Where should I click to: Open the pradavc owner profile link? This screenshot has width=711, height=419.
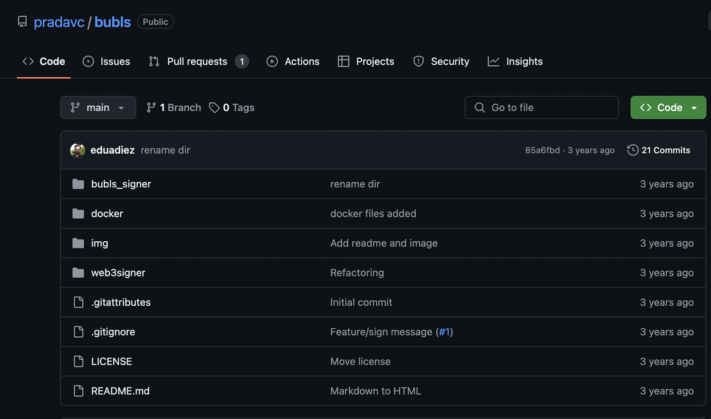59,22
